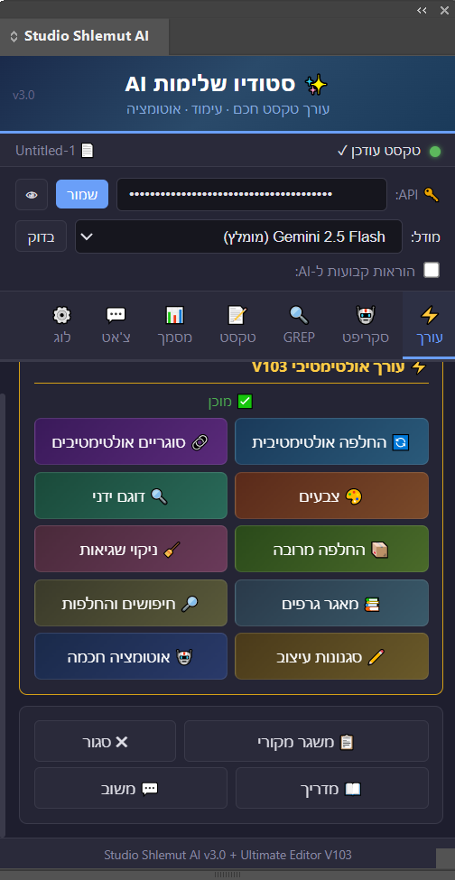The image size is (455, 880).
Task: Click the דוגם ידני button
Action: [x=131, y=496]
